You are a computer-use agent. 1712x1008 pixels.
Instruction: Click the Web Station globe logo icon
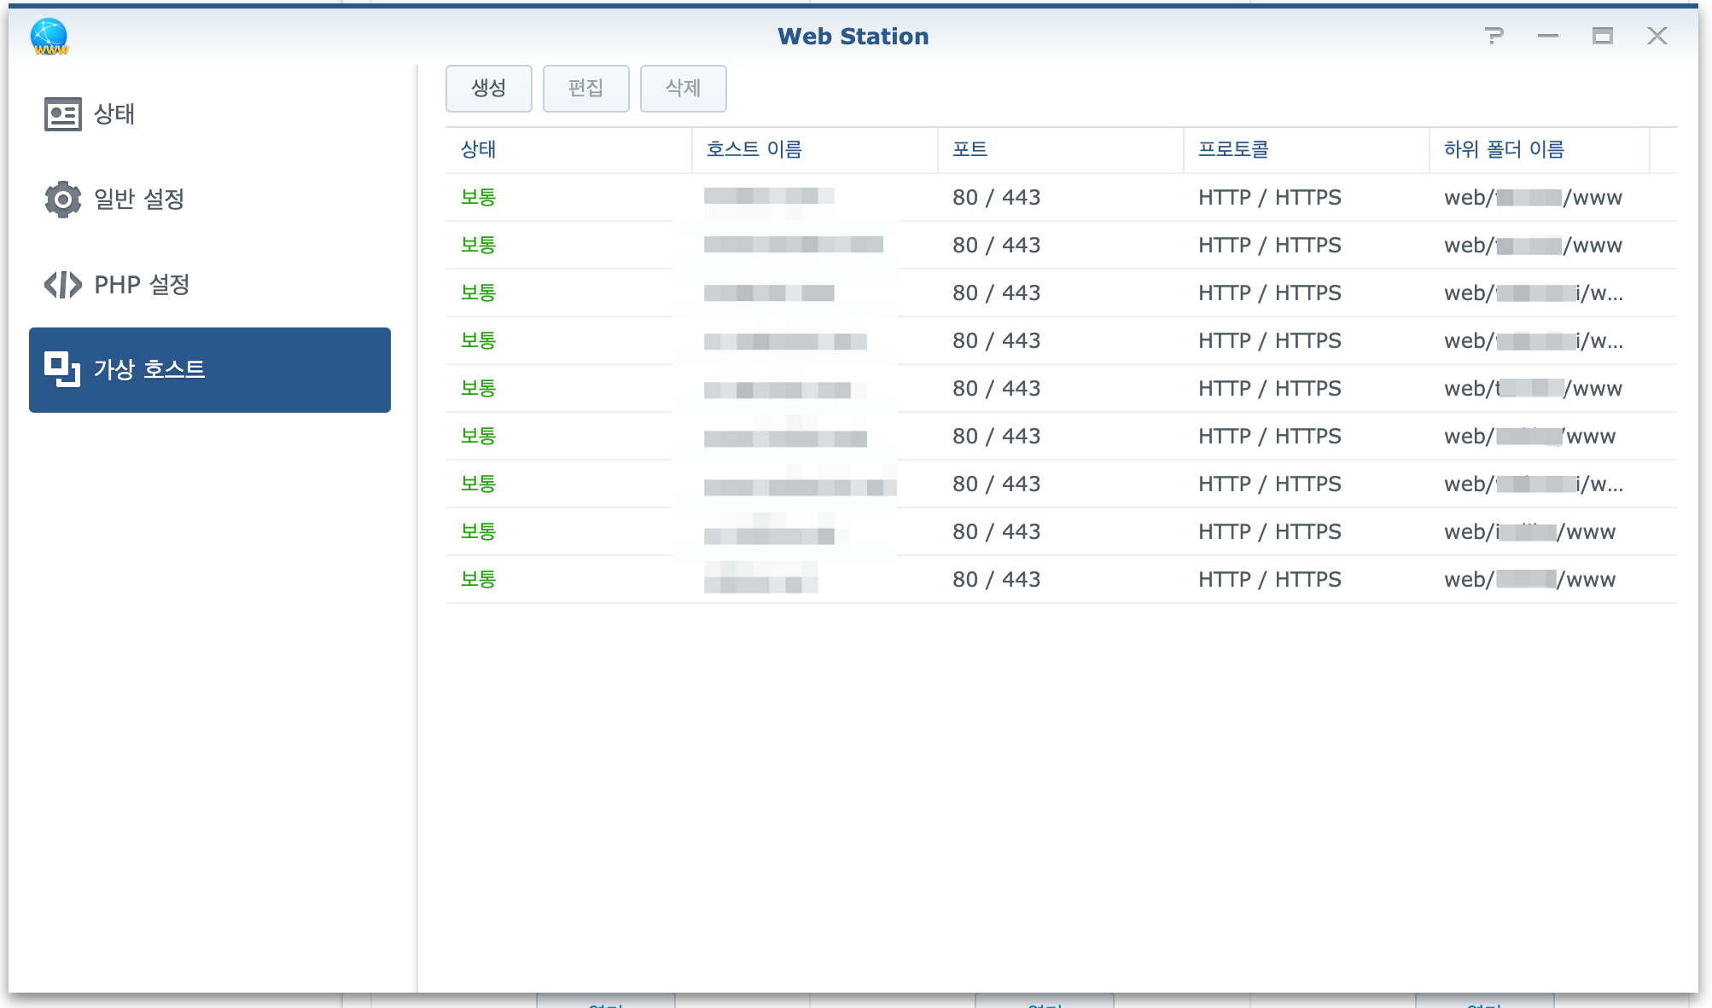(x=49, y=37)
